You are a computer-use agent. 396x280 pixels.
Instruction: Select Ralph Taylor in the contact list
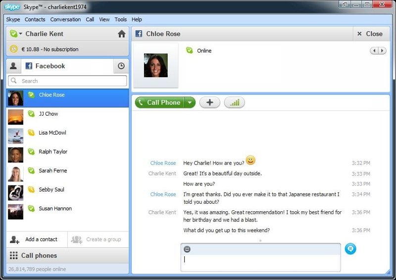(53, 152)
